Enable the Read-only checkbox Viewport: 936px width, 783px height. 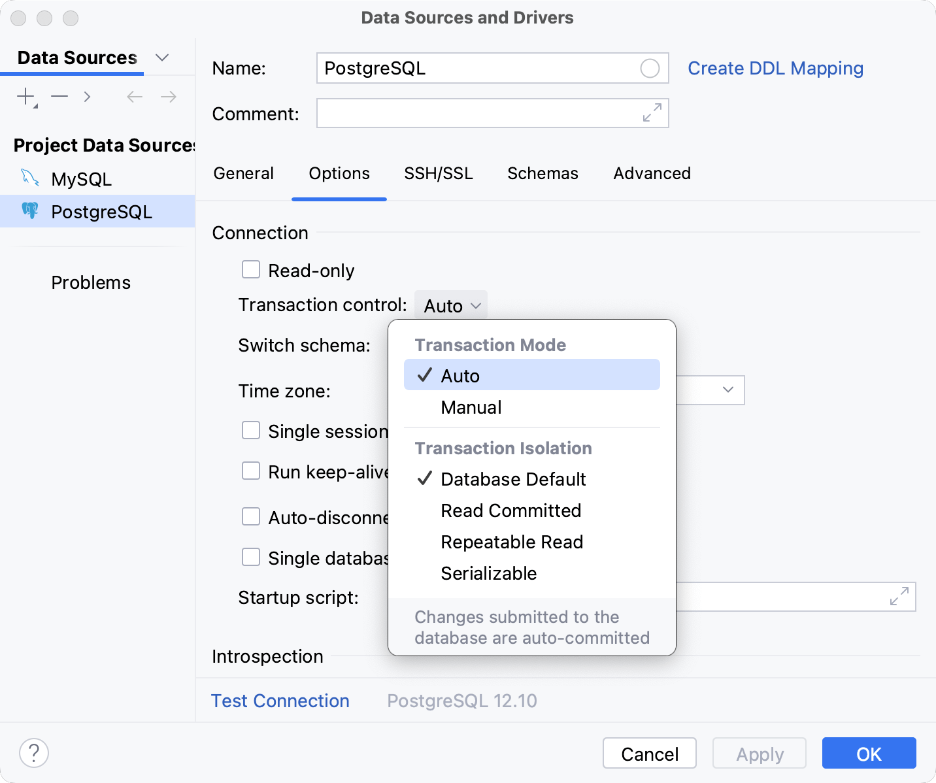251,269
